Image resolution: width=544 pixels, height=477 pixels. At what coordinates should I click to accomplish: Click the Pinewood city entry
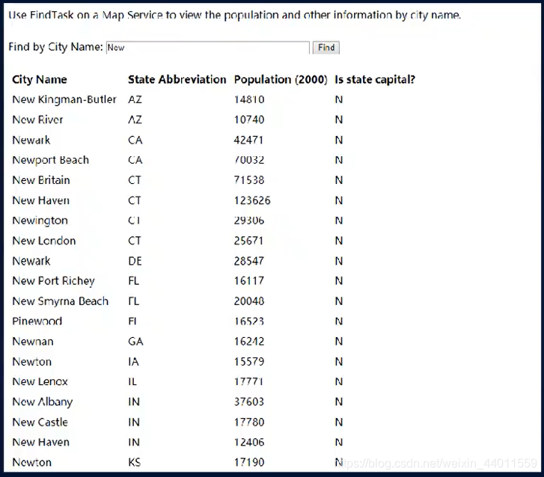point(37,321)
